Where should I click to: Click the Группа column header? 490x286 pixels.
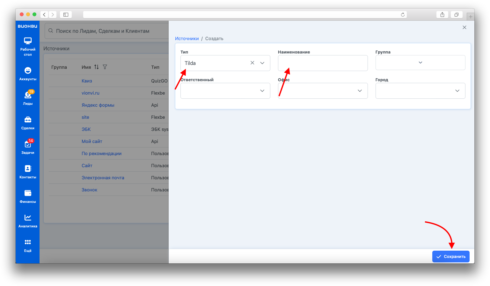click(59, 67)
